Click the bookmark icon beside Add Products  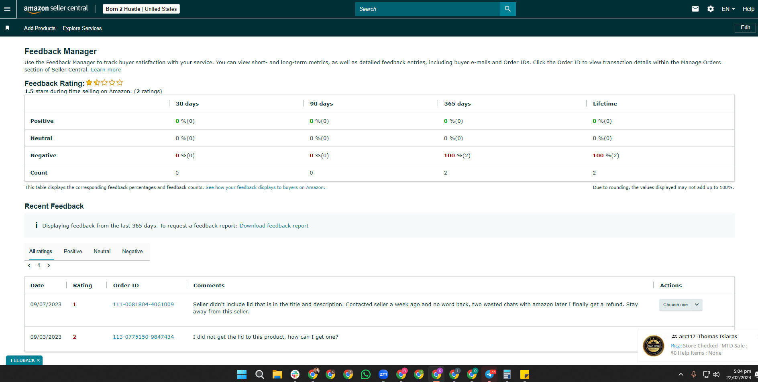point(7,28)
